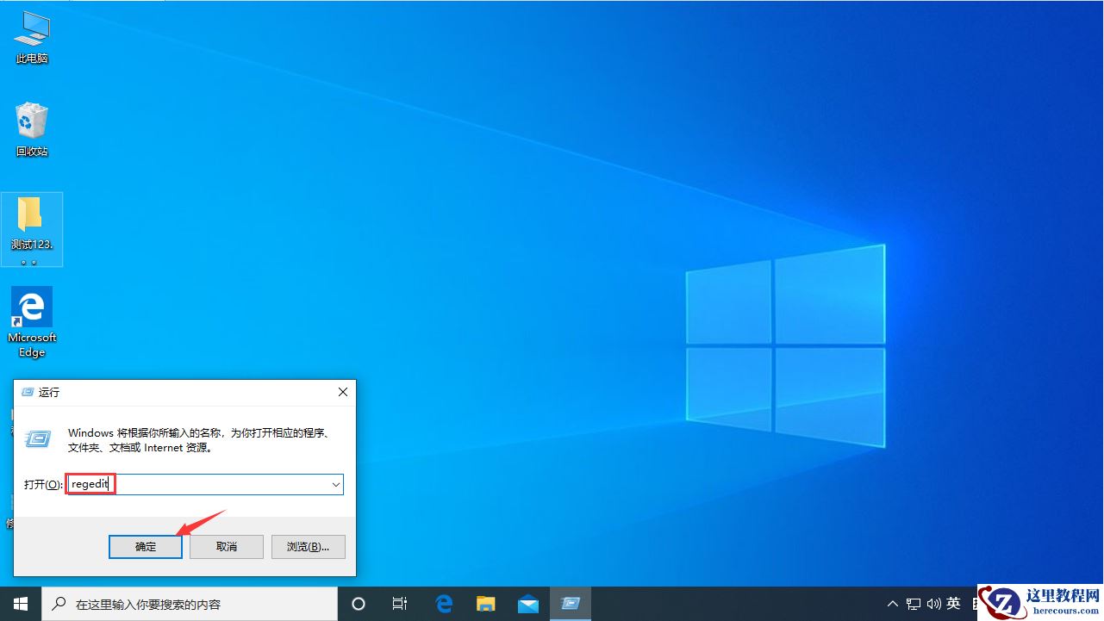Image resolution: width=1104 pixels, height=621 pixels.
Task: Open the Start menu
Action: click(19, 603)
